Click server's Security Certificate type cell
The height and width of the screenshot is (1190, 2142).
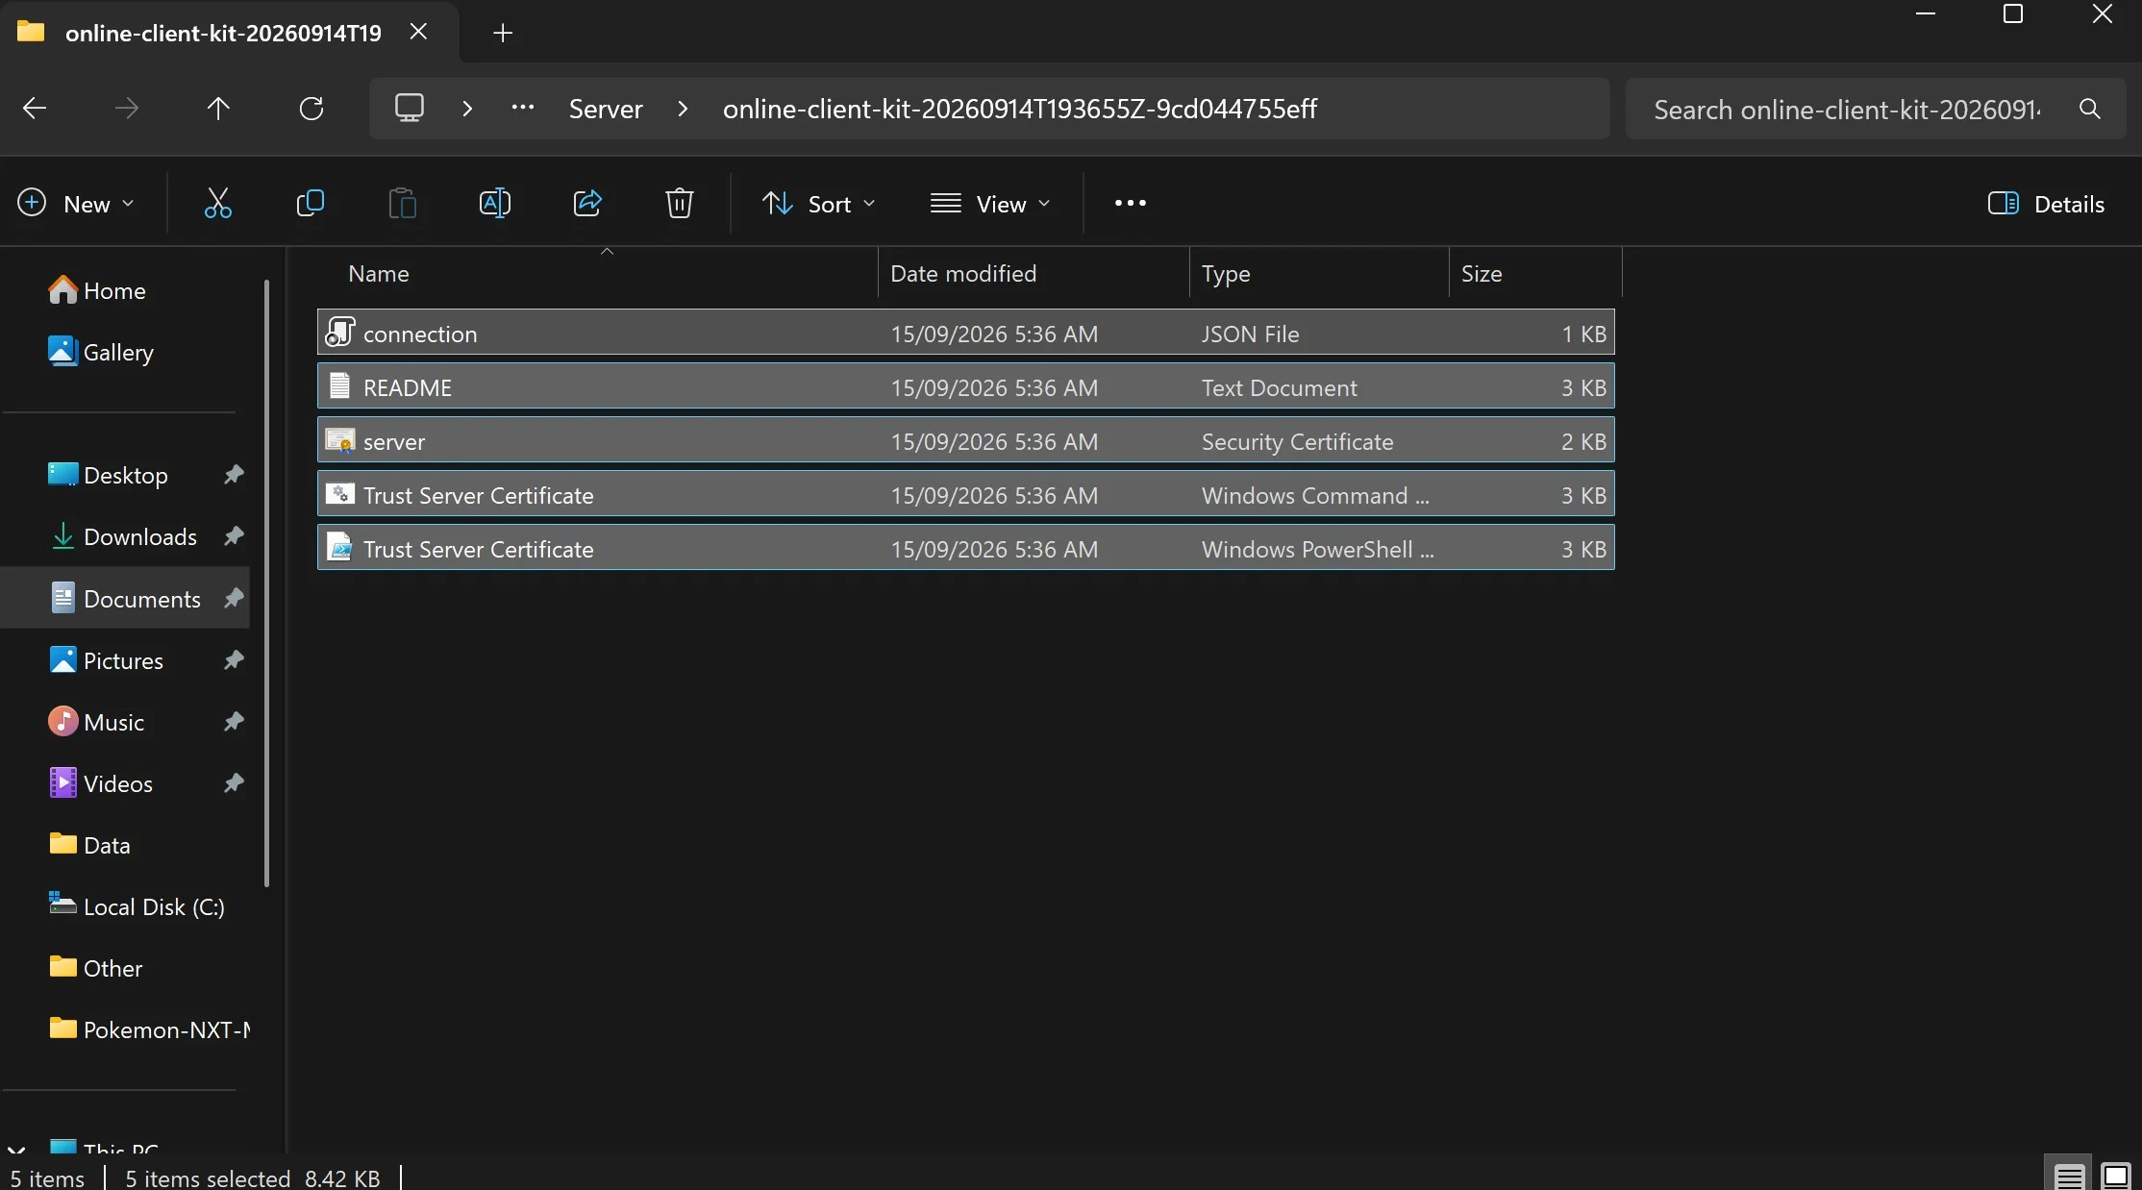pos(1297,441)
